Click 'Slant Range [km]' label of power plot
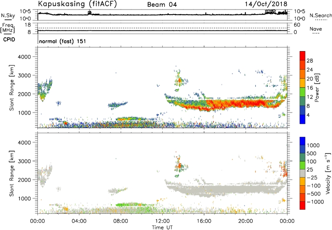This screenshot has height=230, width=332. (x=12, y=88)
